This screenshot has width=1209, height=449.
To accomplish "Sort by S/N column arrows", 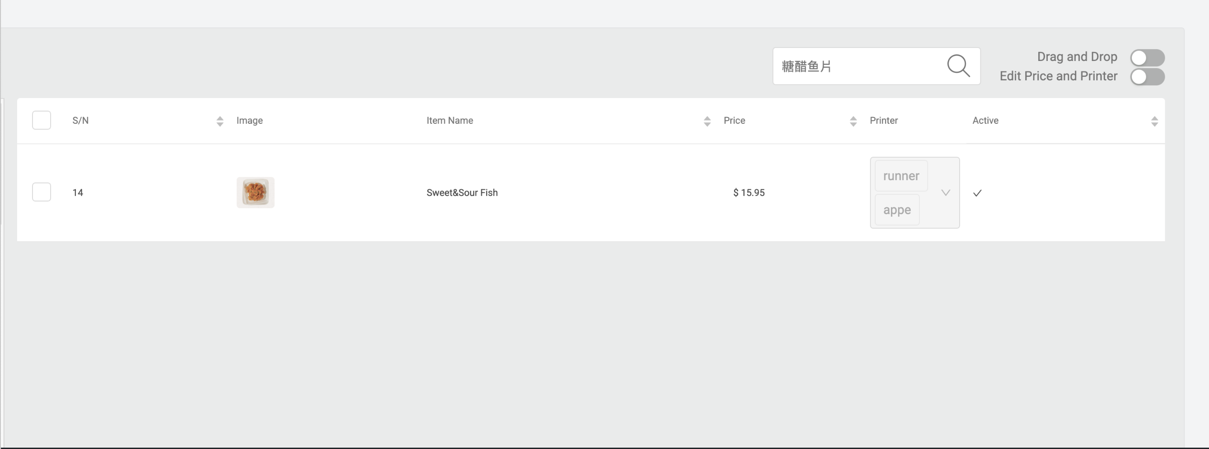I will pyautogui.click(x=220, y=121).
